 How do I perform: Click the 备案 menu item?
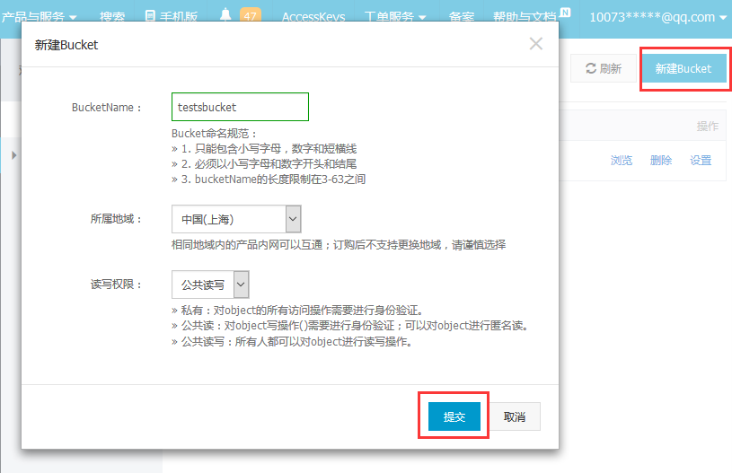click(x=462, y=17)
